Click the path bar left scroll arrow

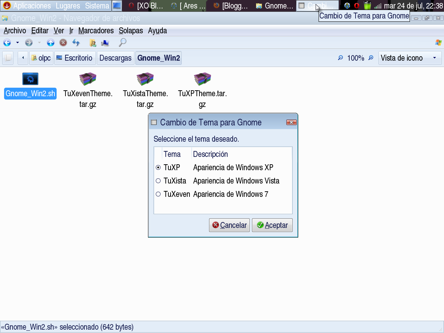point(23,58)
